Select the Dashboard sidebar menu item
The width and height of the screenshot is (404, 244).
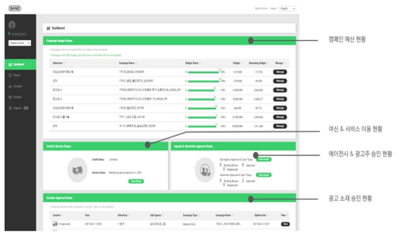pyautogui.click(x=20, y=64)
